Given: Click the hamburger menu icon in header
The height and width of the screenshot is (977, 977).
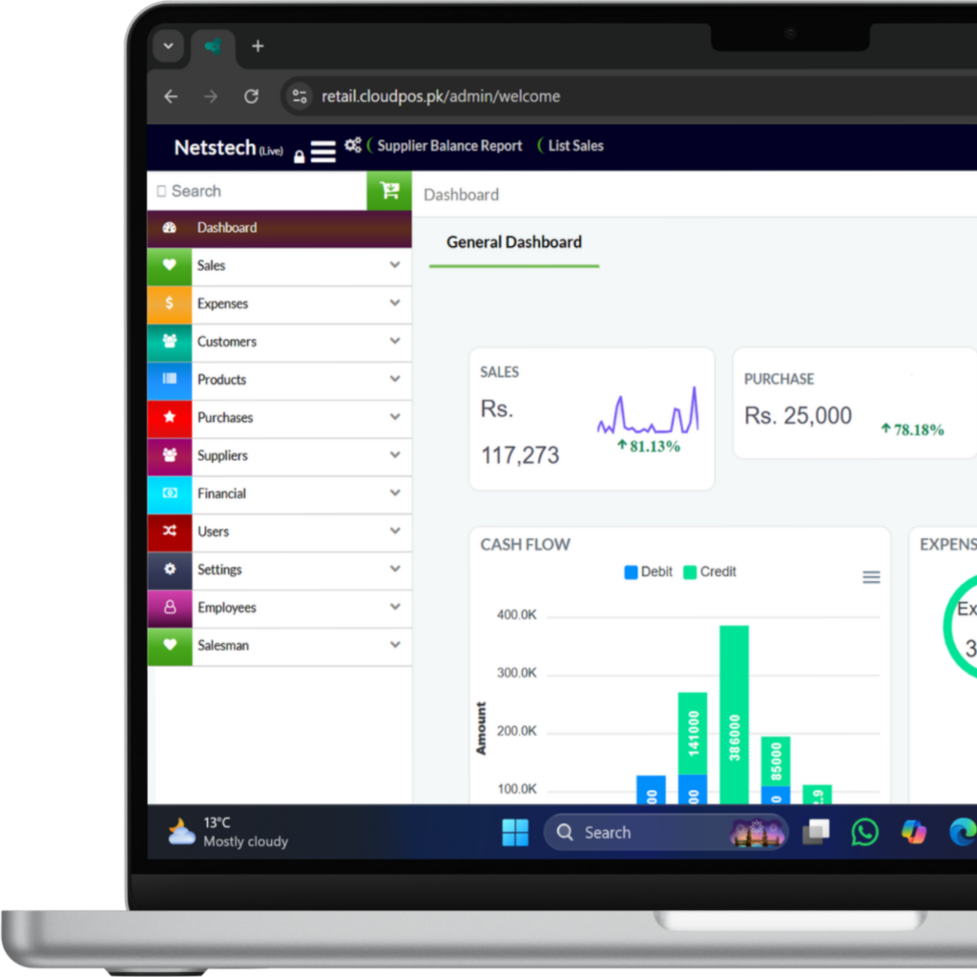Looking at the screenshot, I should [x=323, y=152].
